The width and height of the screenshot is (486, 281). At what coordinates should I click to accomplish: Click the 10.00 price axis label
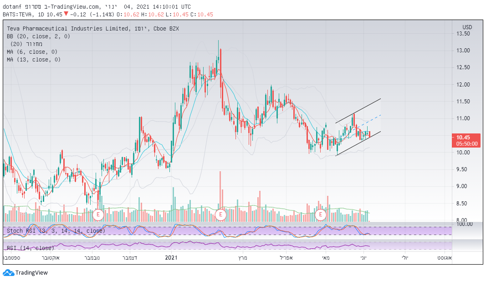coord(463,153)
